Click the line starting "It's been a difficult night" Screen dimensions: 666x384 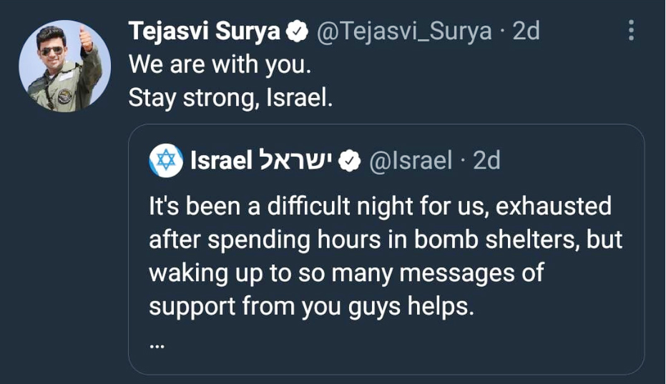tap(380, 207)
